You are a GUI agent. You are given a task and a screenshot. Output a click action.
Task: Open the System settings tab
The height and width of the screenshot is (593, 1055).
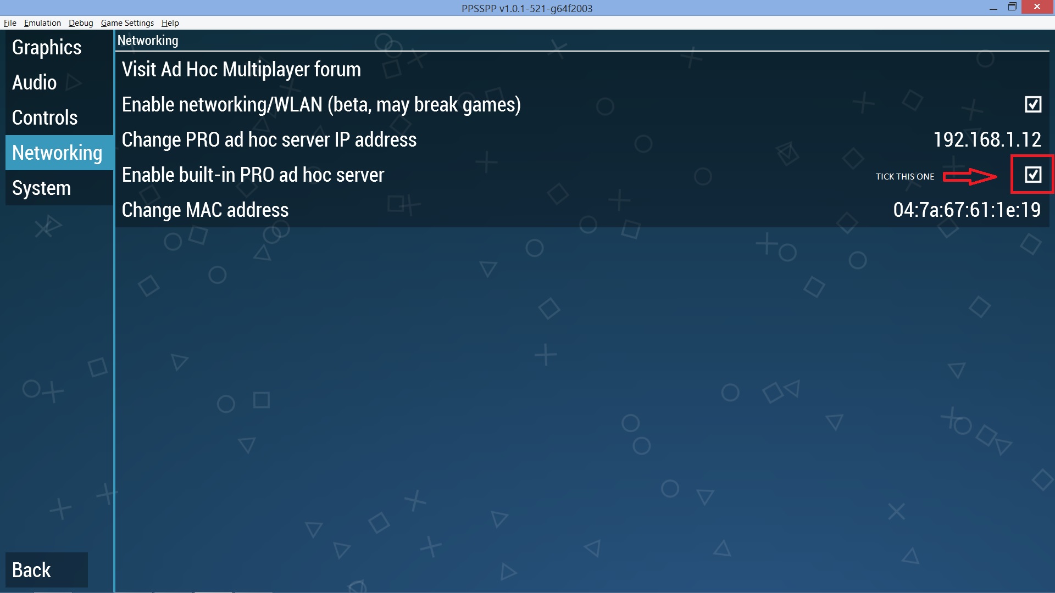tap(42, 188)
